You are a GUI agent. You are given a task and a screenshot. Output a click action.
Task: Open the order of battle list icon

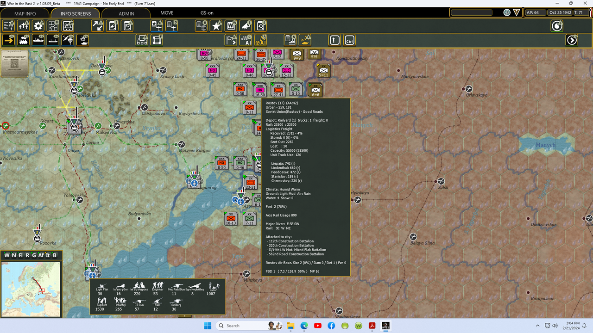pyautogui.click(x=9, y=26)
